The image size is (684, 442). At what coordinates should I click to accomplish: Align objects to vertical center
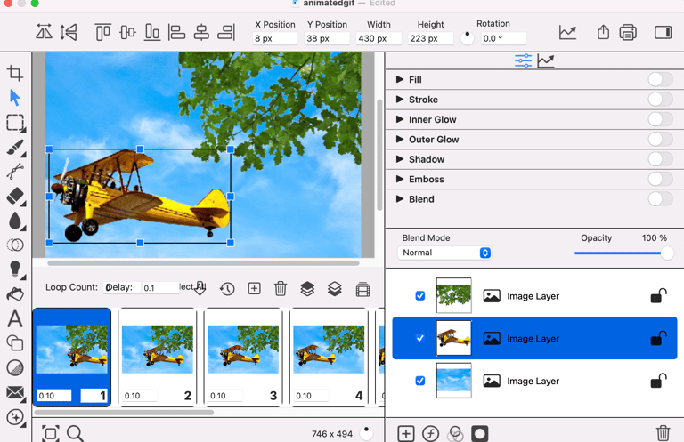(x=127, y=32)
